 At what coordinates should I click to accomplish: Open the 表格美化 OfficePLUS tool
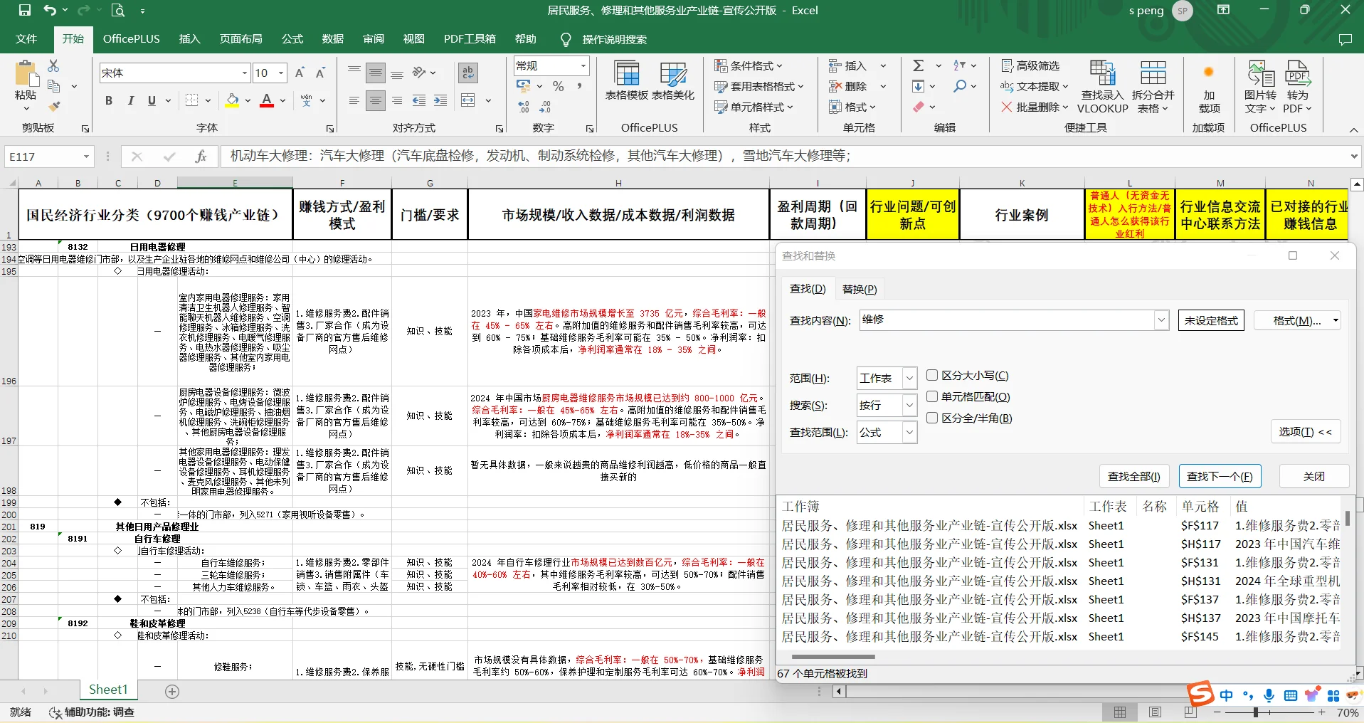672,82
